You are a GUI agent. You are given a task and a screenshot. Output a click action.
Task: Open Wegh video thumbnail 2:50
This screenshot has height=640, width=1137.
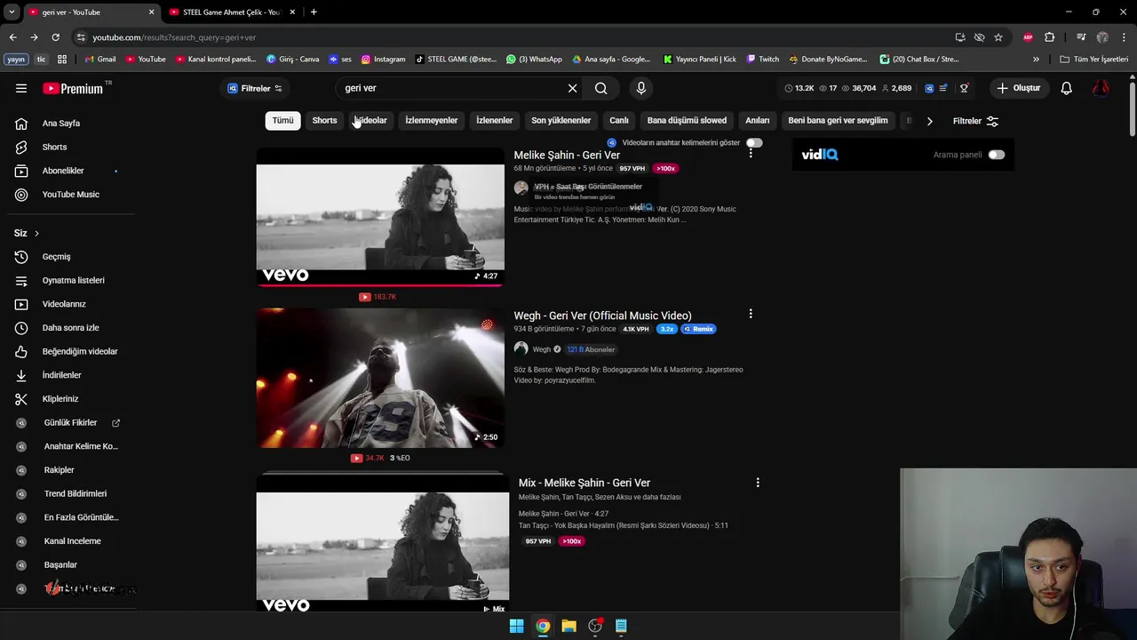(380, 378)
